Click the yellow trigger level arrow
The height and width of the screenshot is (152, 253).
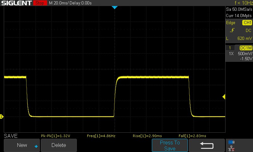[224, 97]
